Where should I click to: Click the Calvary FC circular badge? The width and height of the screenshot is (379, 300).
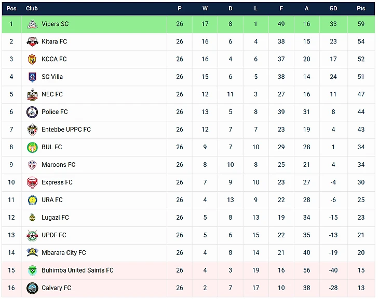pos(32,288)
